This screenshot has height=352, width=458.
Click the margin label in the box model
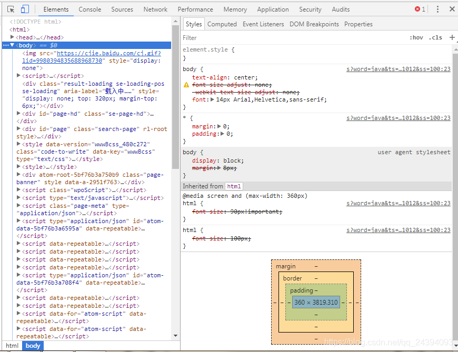(286, 266)
